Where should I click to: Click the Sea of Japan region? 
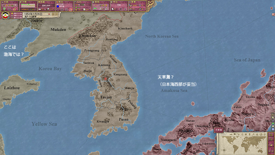tap(247, 60)
